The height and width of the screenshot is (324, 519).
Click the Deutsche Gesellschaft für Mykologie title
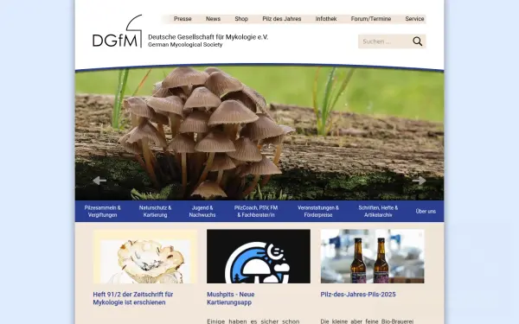(x=208, y=37)
